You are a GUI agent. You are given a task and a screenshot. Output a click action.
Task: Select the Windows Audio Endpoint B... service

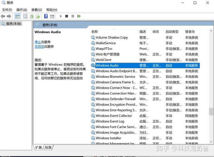[145, 71]
